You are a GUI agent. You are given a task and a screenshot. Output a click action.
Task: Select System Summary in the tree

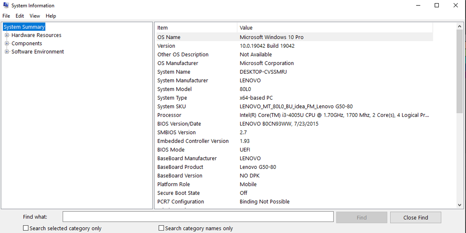(24, 26)
